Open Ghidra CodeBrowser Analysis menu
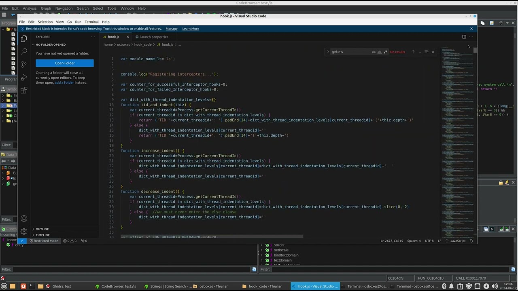The width and height of the screenshot is (518, 291). coord(30,8)
